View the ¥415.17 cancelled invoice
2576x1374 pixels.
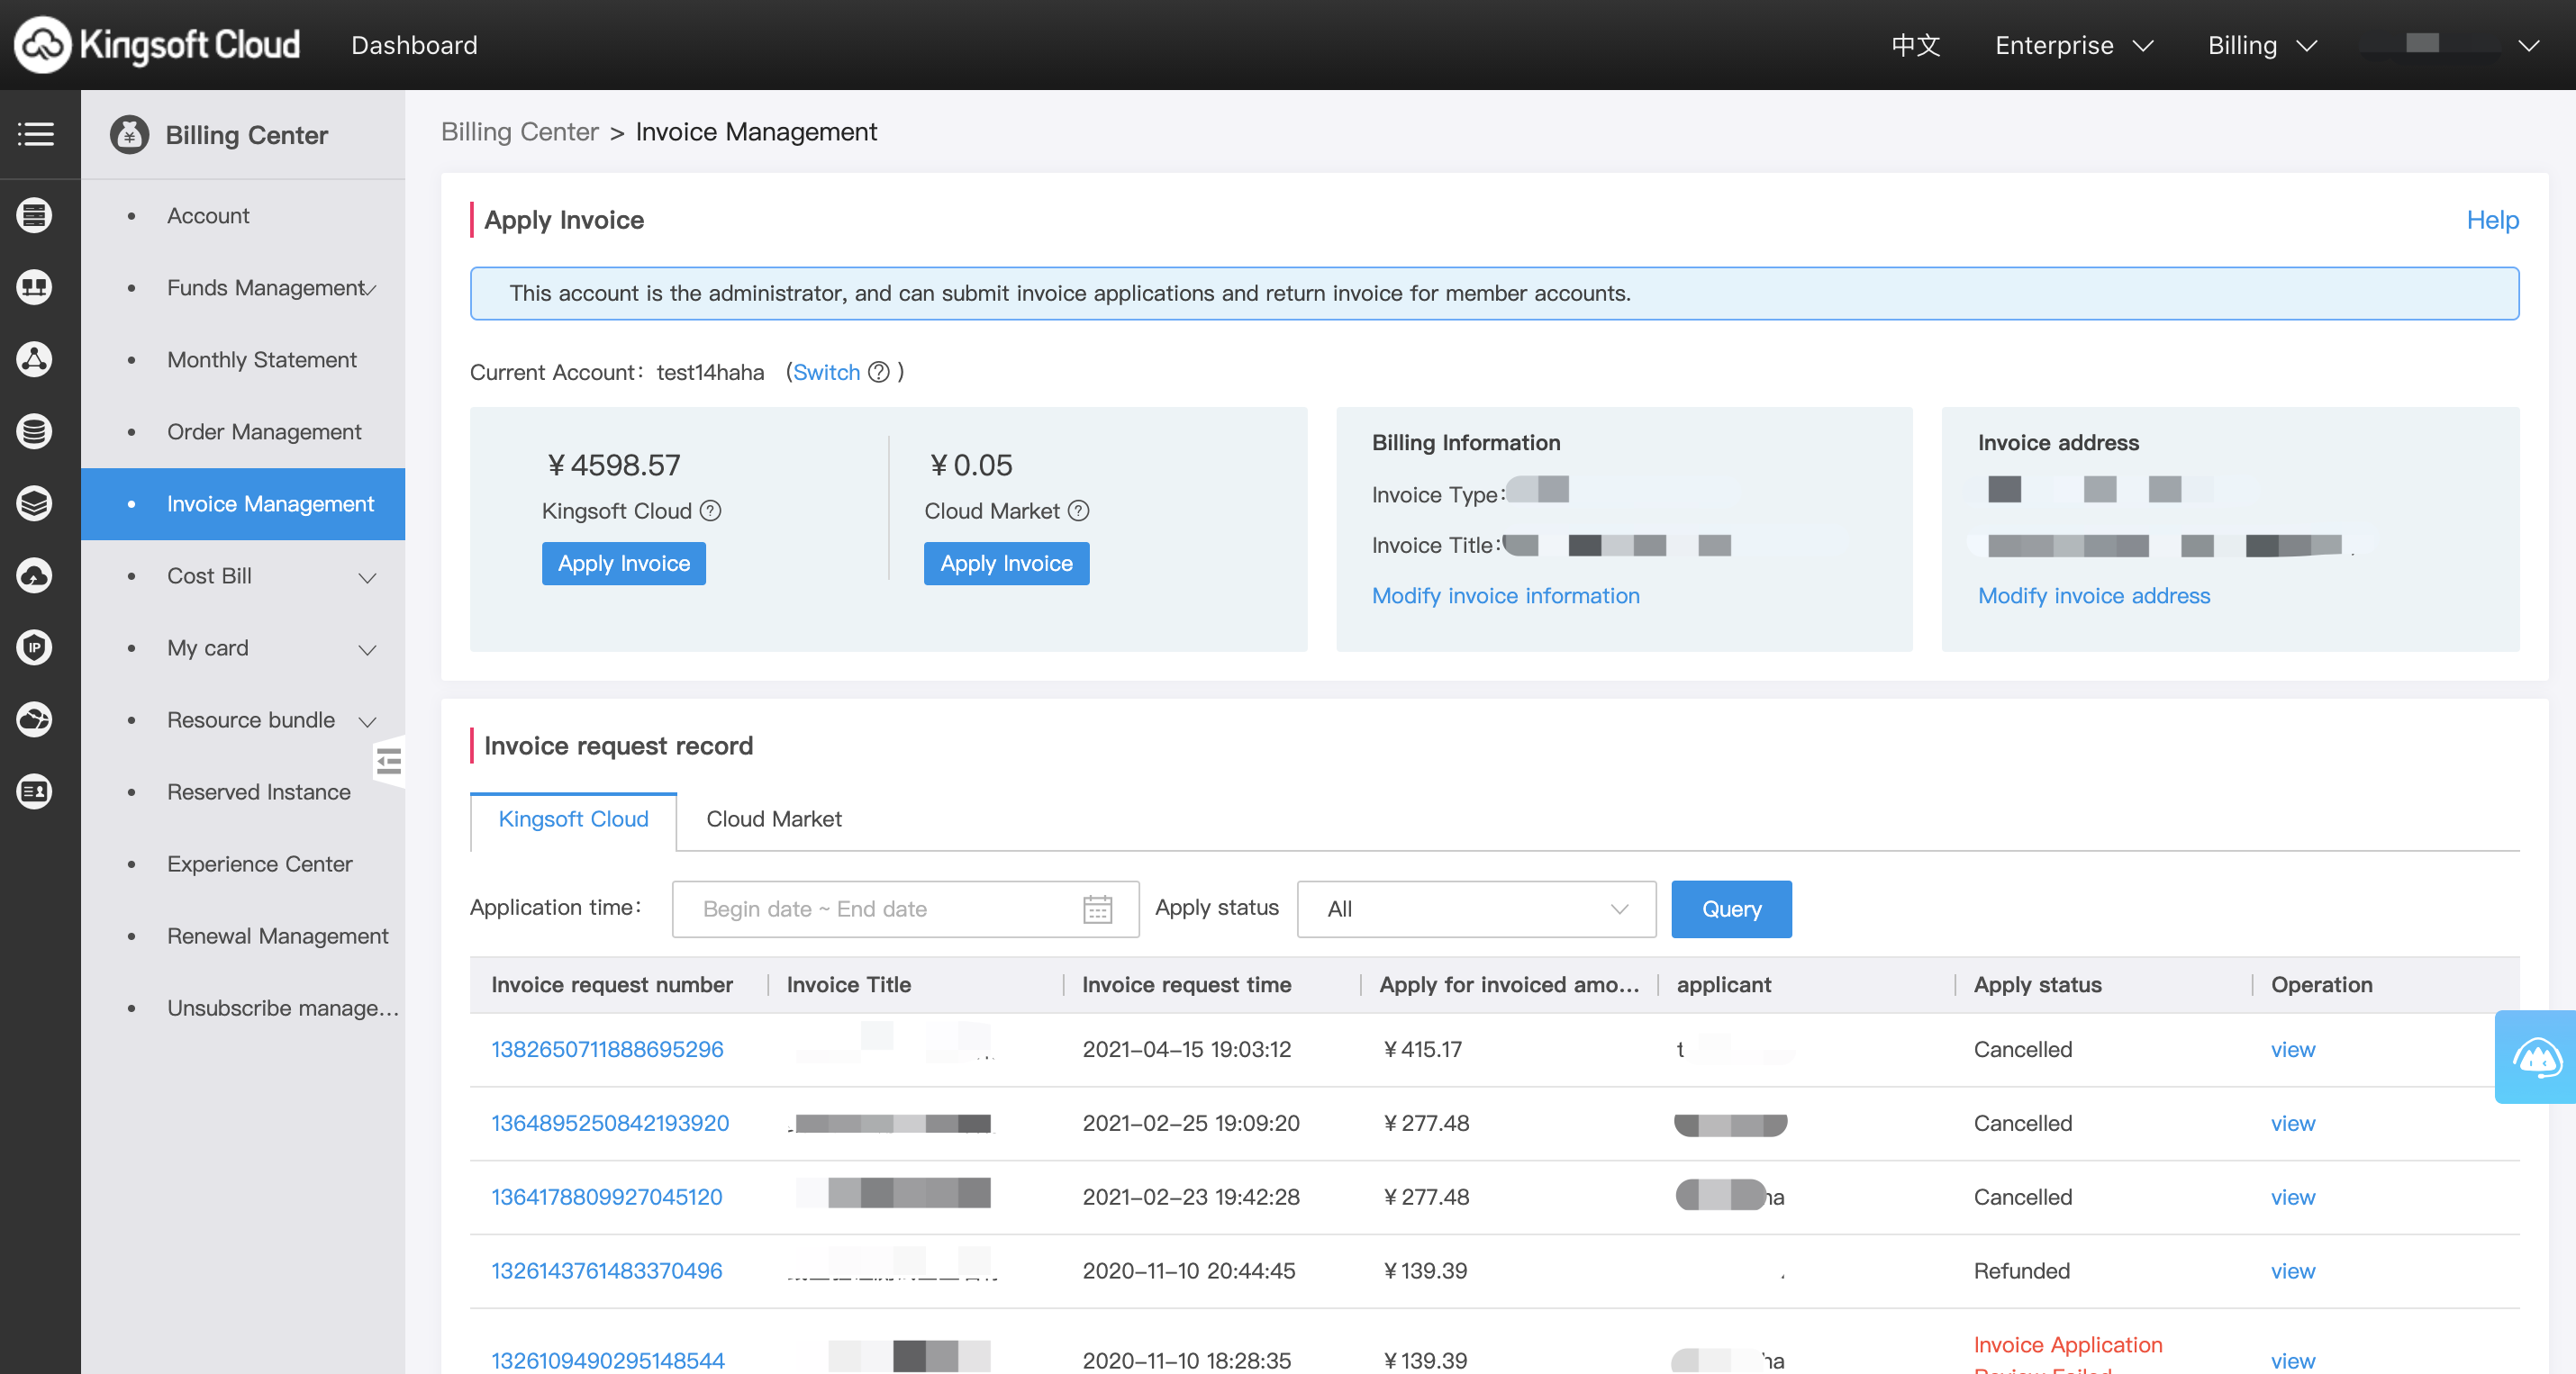pyautogui.click(x=2293, y=1050)
